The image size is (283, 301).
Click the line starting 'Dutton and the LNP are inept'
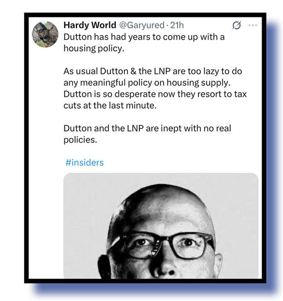147,128
